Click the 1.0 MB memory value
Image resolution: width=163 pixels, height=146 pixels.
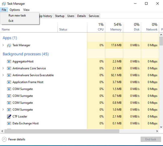pos(117,110)
